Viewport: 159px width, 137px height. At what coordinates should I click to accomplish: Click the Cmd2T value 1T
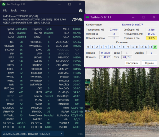click(49, 37)
